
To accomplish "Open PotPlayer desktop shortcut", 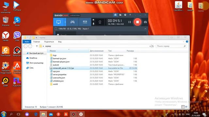I will (17, 6).
